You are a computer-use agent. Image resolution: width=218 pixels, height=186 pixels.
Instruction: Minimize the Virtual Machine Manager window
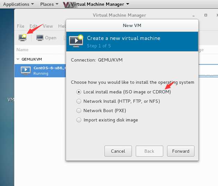pos(193,16)
